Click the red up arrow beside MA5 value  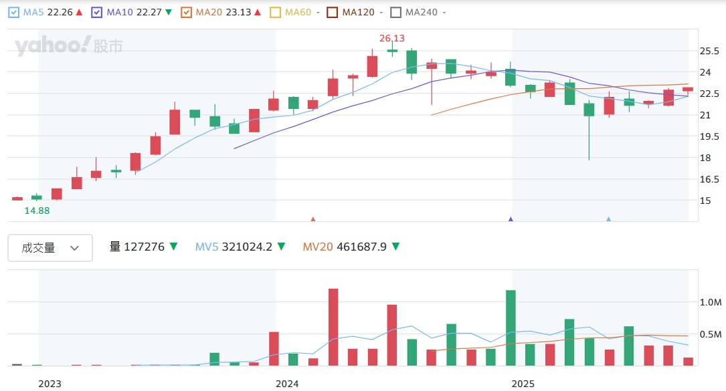[x=79, y=12]
